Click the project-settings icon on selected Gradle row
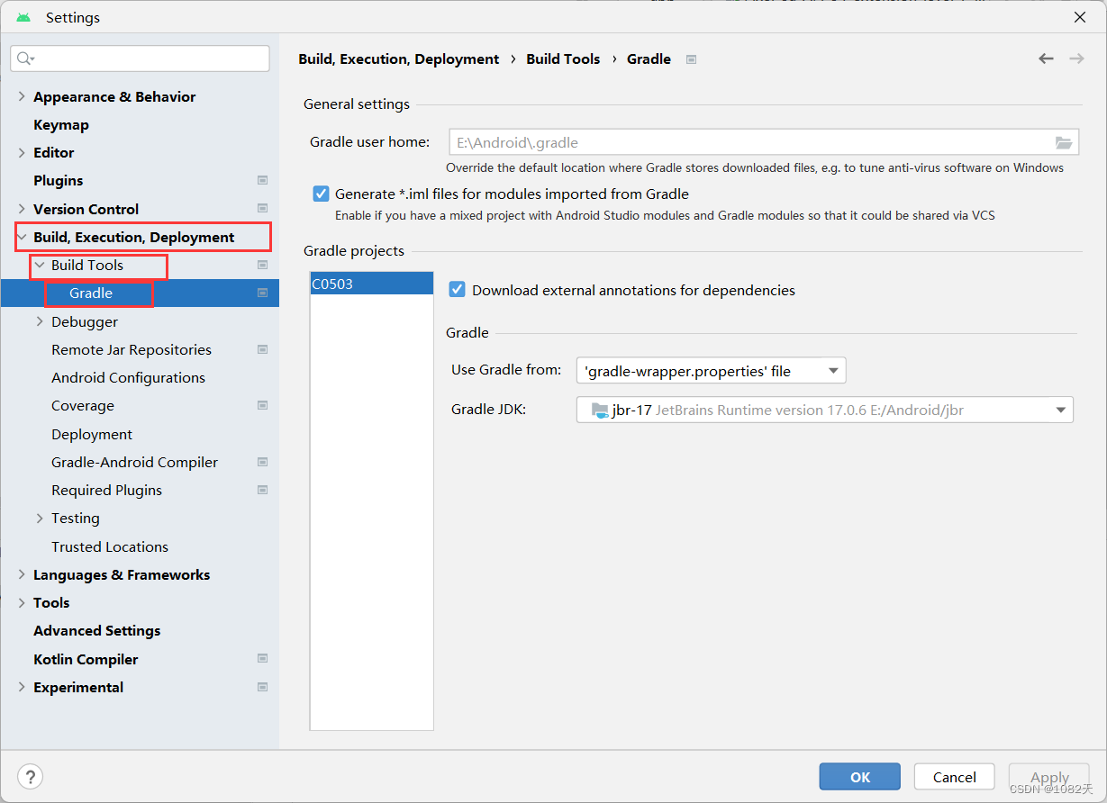The image size is (1107, 803). pos(262,293)
